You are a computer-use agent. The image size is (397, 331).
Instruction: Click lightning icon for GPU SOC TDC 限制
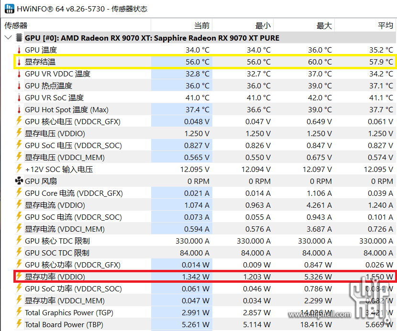[19, 252]
